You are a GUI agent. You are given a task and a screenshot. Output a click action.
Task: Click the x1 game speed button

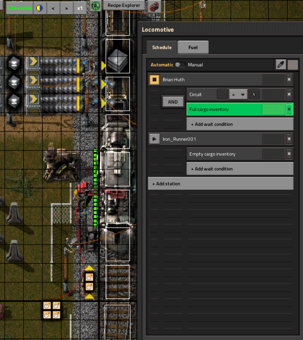coord(80,8)
